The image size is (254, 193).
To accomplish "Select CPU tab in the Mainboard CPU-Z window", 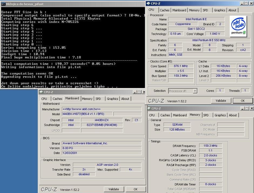I will click(44, 99).
